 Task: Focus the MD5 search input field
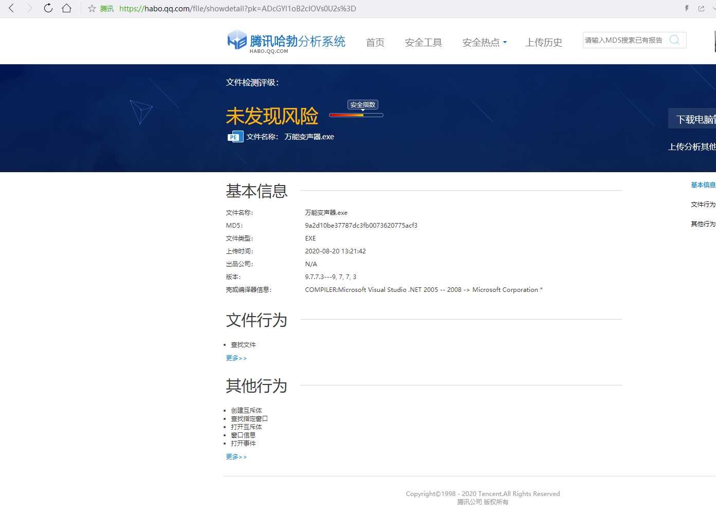point(624,40)
